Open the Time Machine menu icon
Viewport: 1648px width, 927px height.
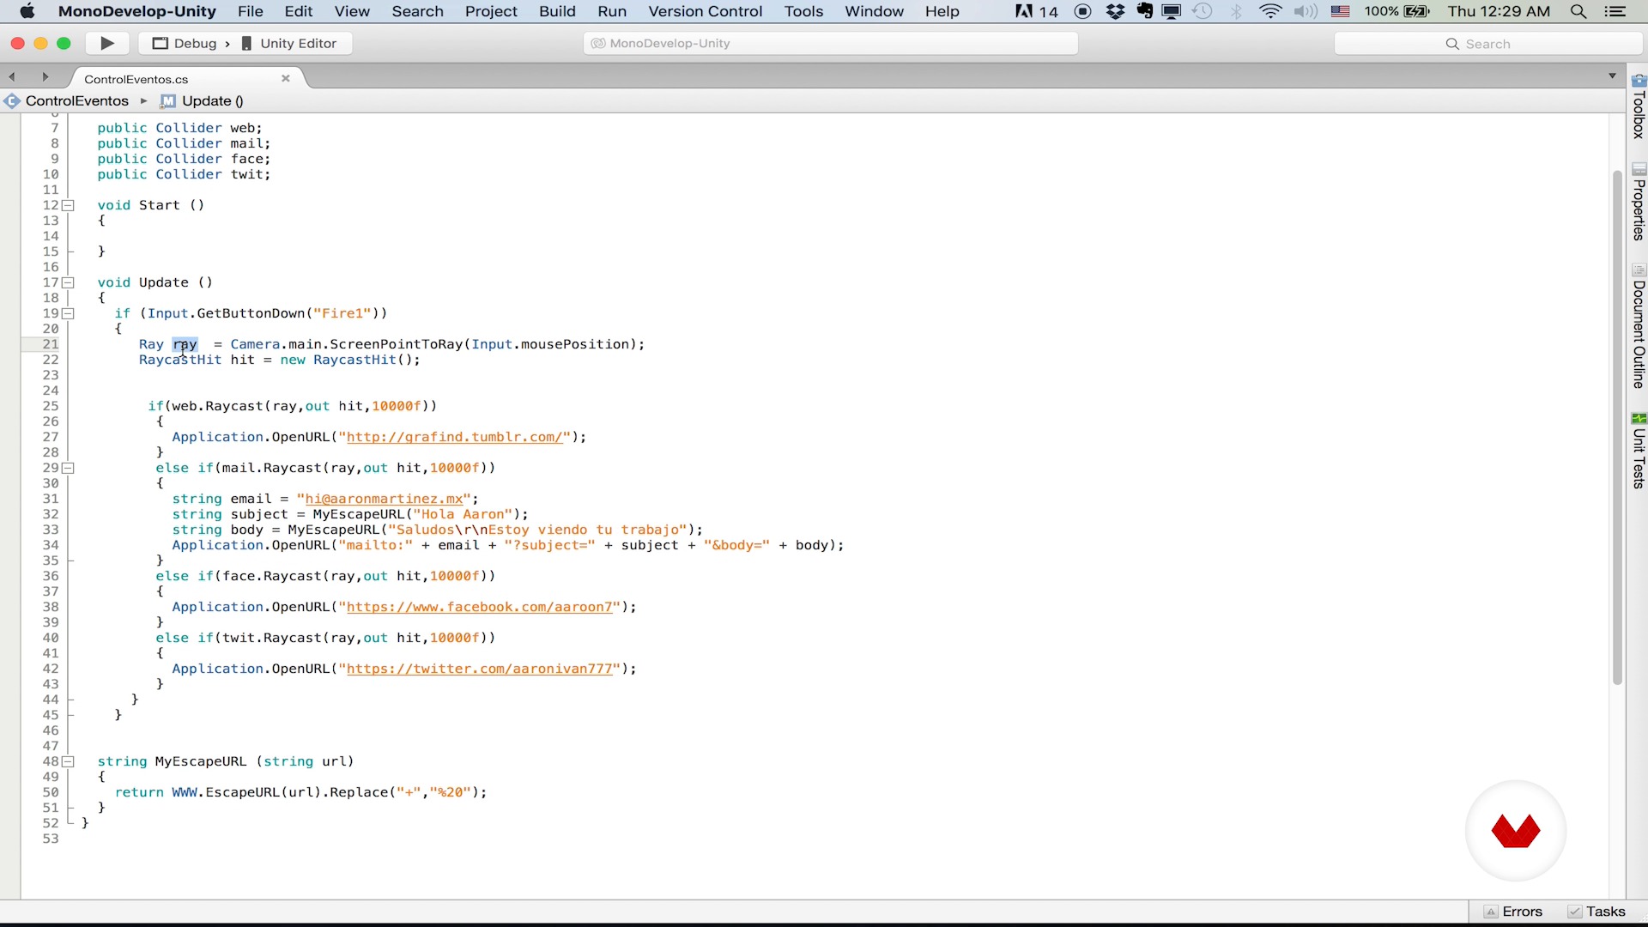(x=1203, y=11)
